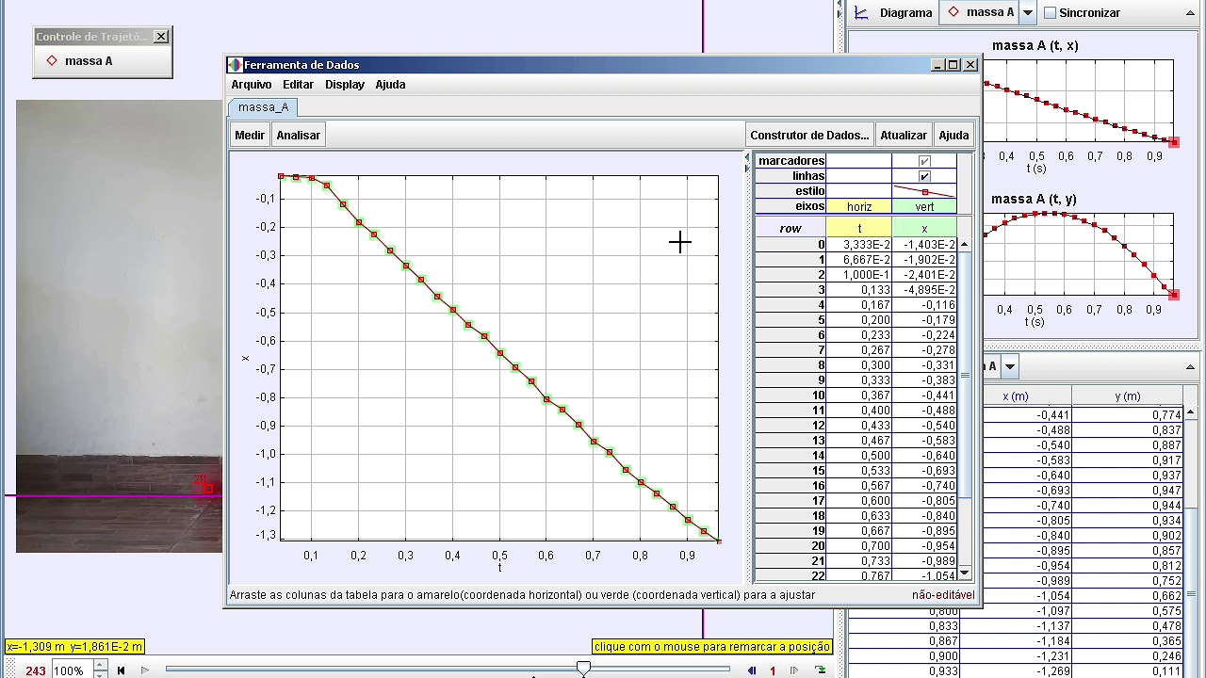The height and width of the screenshot is (678, 1206).
Task: Click the Atualizar button
Action: (904, 135)
